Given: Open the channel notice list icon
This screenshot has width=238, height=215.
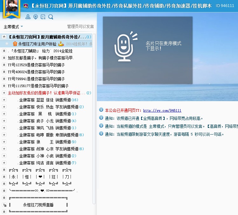Looking at the screenshot, I should click(43, 17).
